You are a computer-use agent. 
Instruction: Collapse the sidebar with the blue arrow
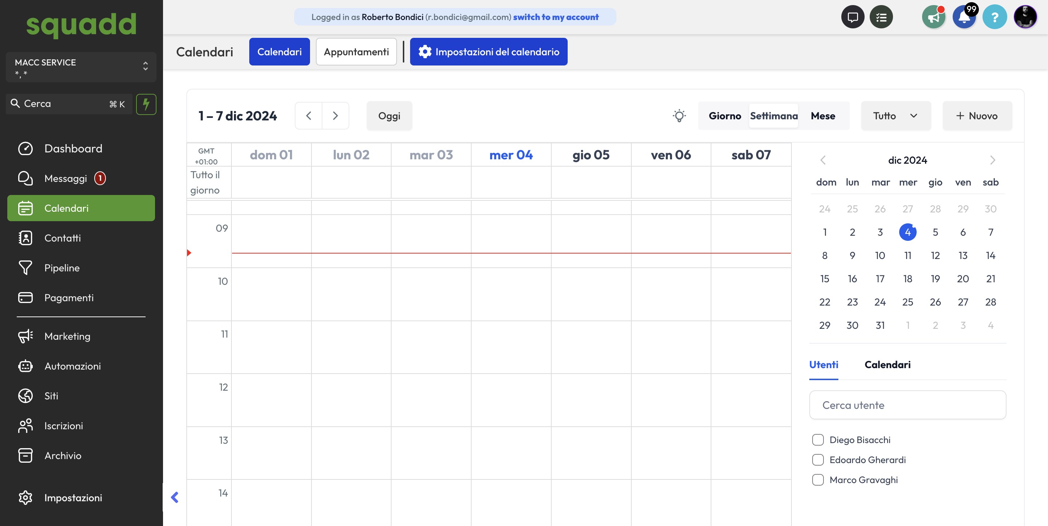(x=175, y=497)
